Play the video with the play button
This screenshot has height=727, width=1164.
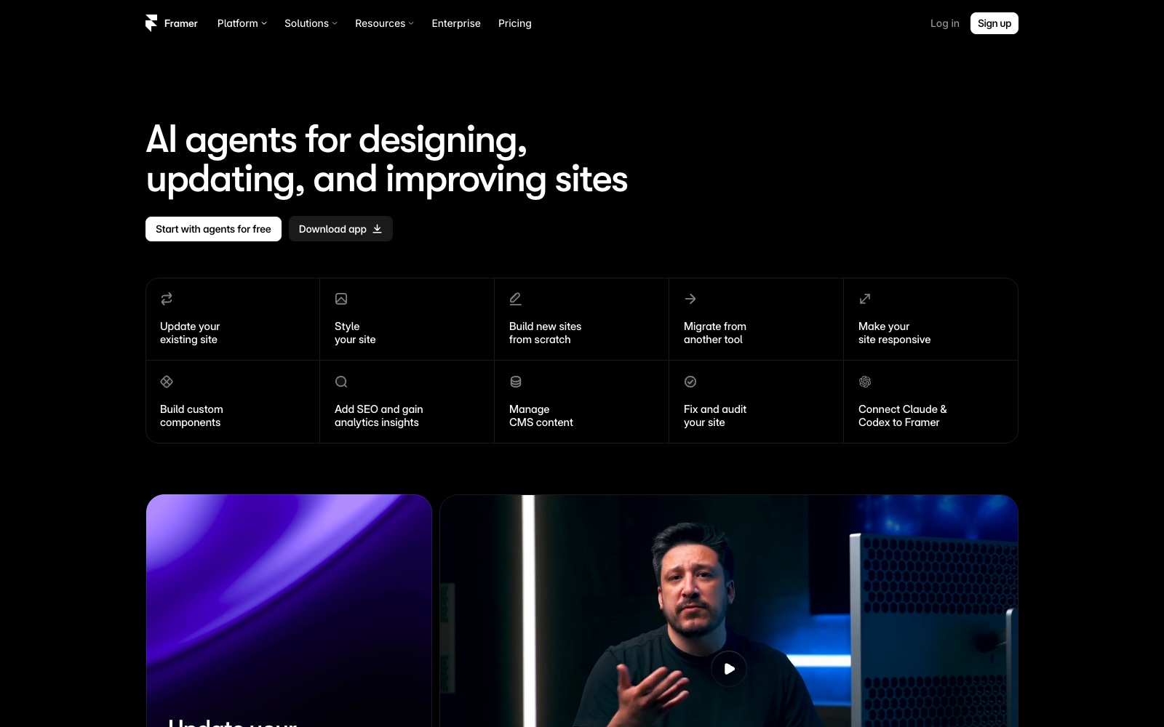(x=729, y=669)
